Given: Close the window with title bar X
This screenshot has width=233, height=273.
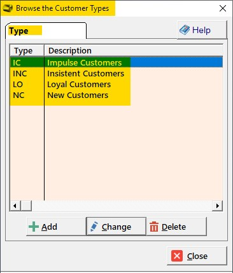Looking at the screenshot, I should point(223,8).
